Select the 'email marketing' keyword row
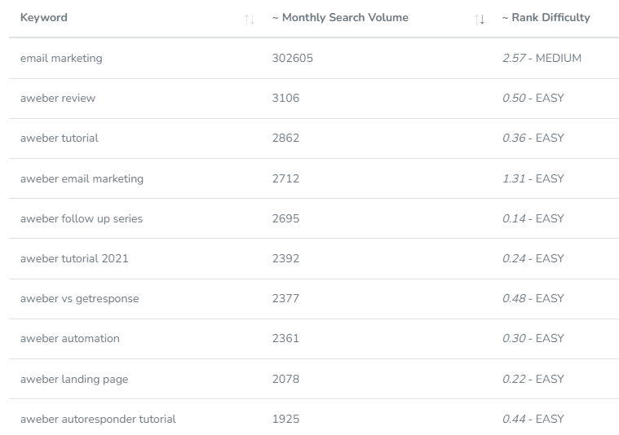 tap(314, 58)
